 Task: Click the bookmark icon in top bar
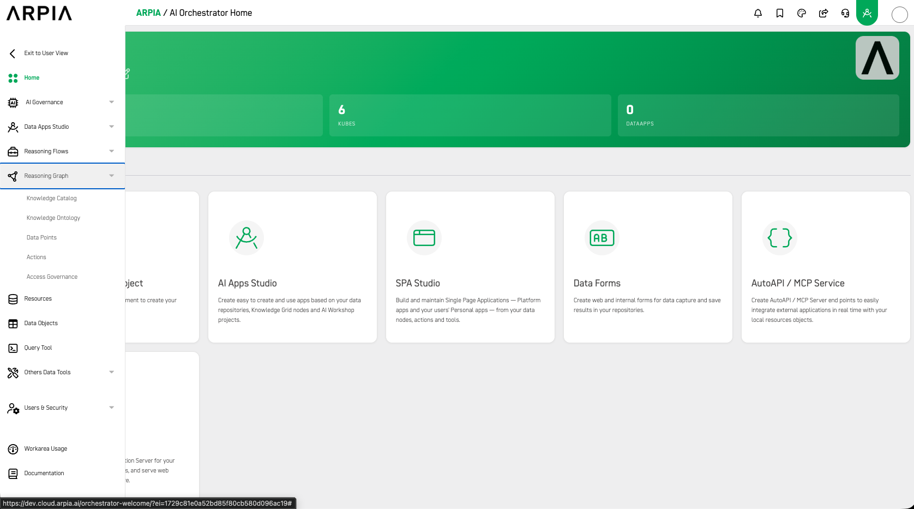779,13
